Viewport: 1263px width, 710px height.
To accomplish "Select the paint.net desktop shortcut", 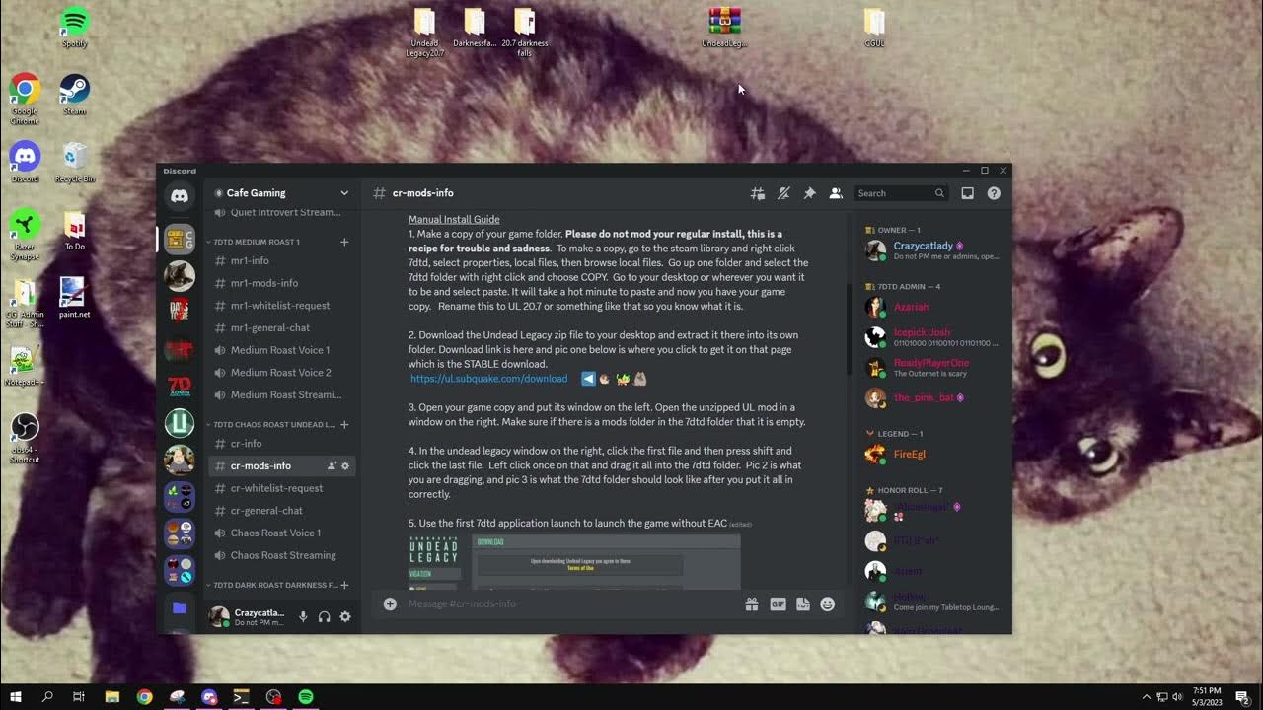I will tap(75, 298).
